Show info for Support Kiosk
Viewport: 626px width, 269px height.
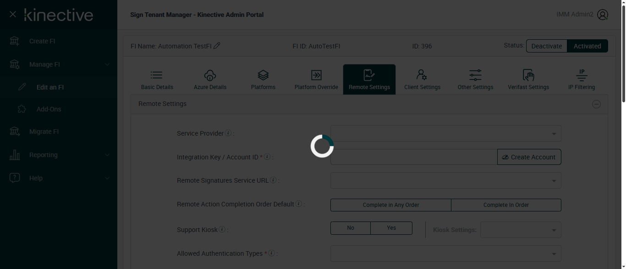point(222,229)
